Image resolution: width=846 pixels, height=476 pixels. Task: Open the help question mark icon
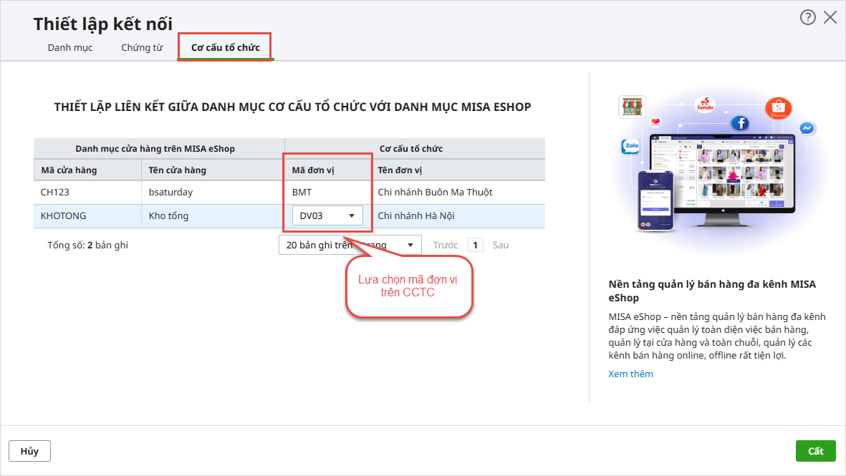coord(808,18)
